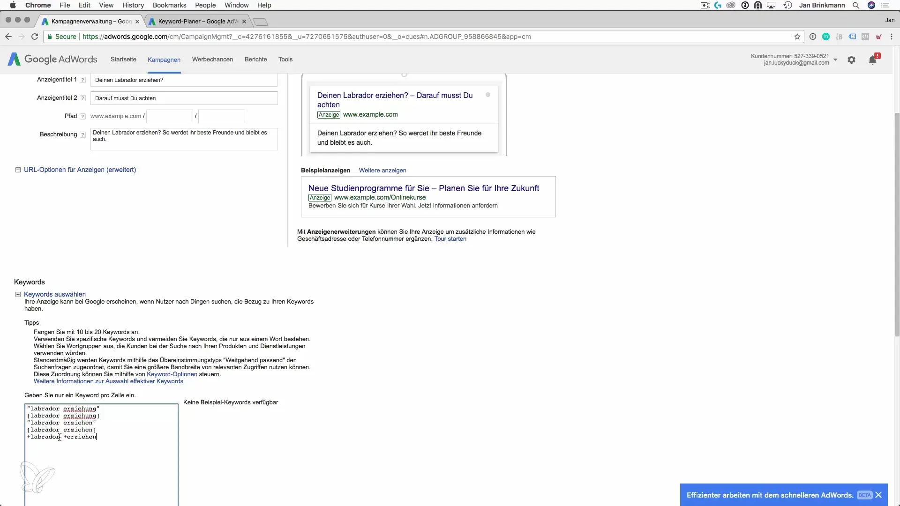Viewport: 900px width, 506px height.
Task: Click the Anzeigentitel 2 input field
Action: click(184, 98)
